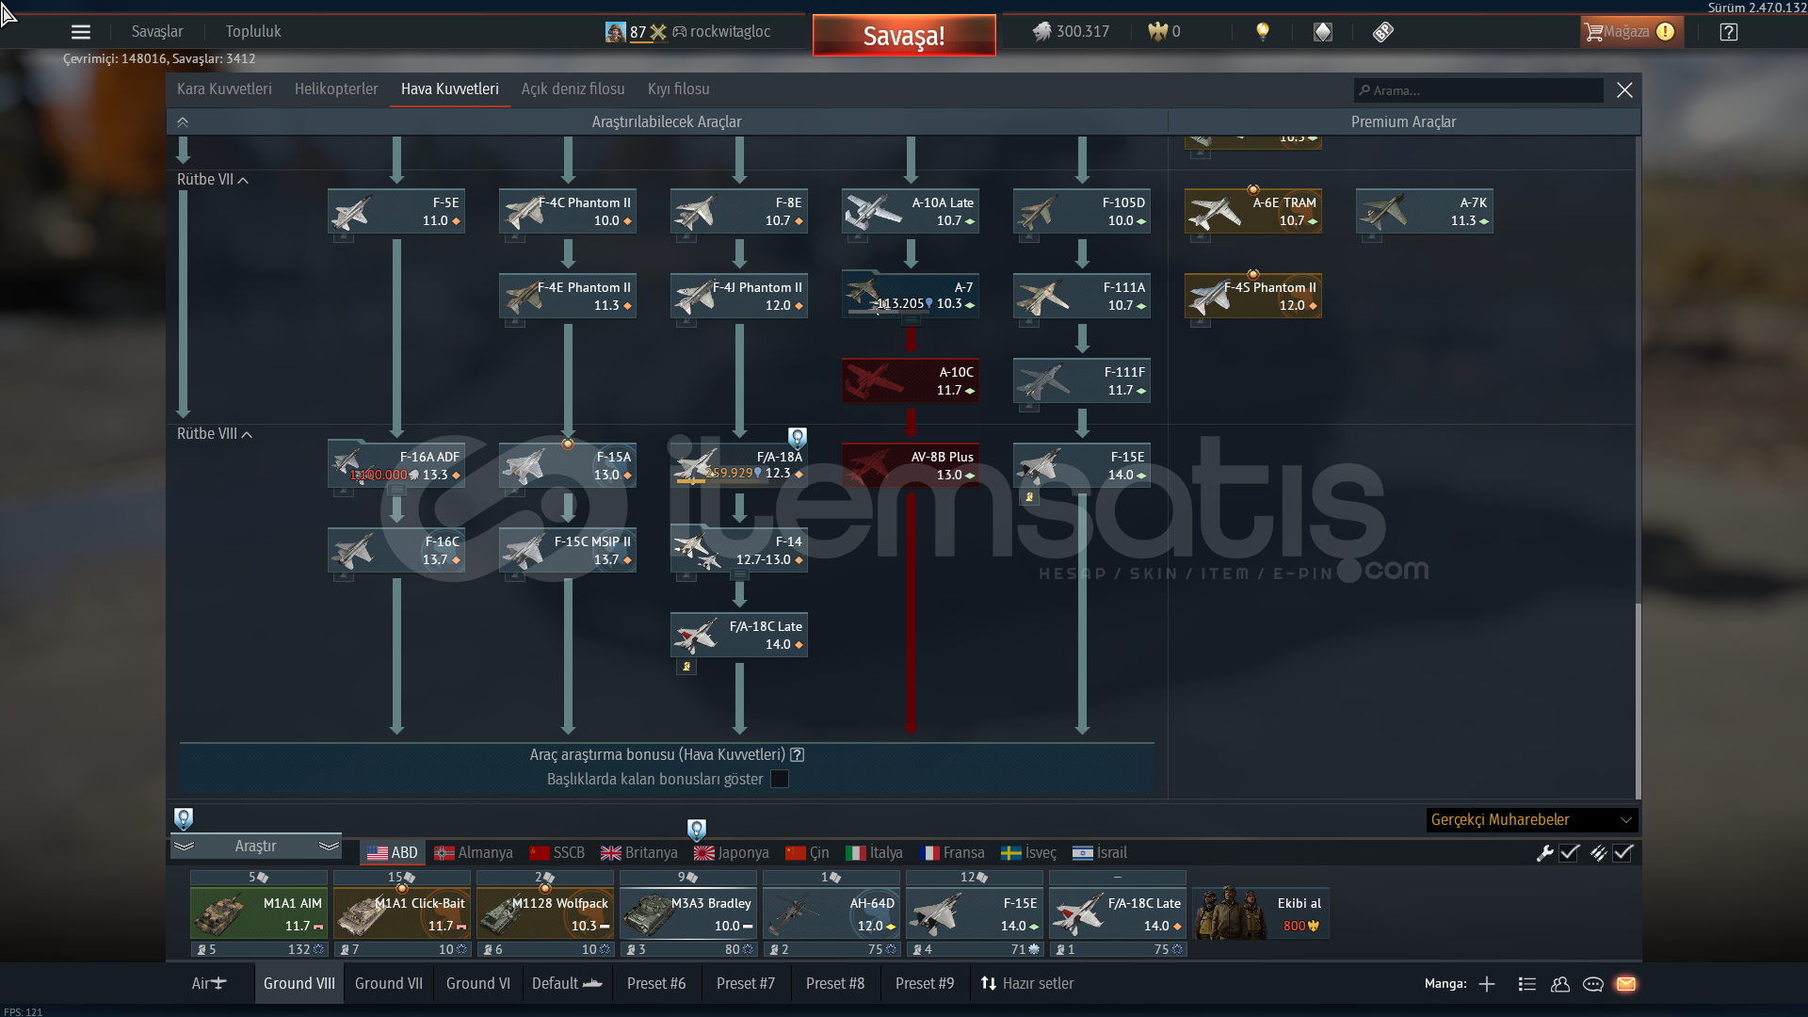Select the İsveç nation tab
Screen dimensions: 1808x1017
click(1028, 853)
